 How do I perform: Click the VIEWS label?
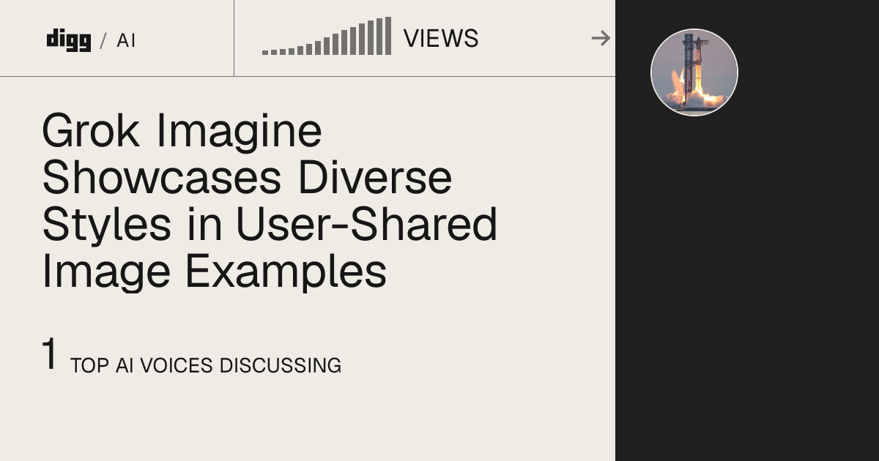(x=441, y=39)
